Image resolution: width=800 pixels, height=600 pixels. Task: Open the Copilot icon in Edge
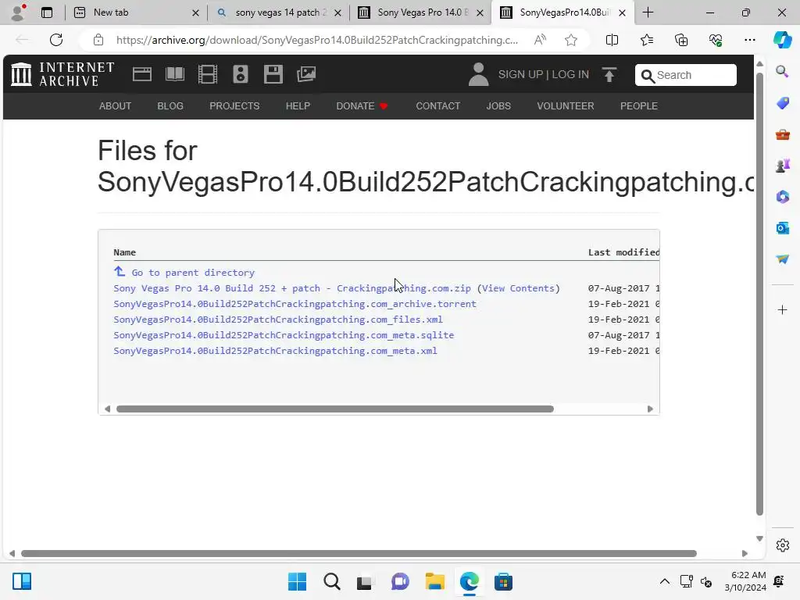click(782, 40)
